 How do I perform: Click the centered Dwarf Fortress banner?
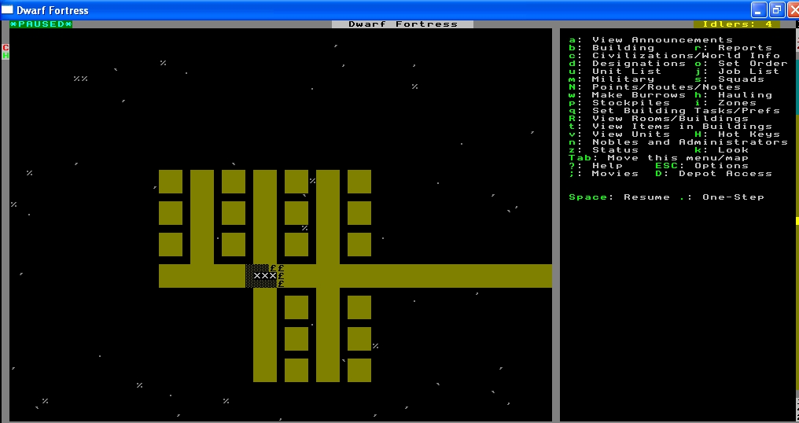(x=403, y=24)
